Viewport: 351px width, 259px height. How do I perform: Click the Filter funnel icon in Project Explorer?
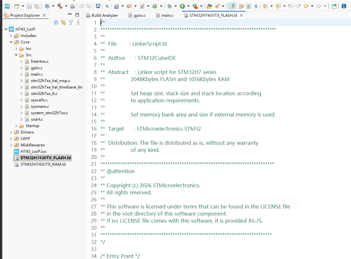tap(71, 23)
